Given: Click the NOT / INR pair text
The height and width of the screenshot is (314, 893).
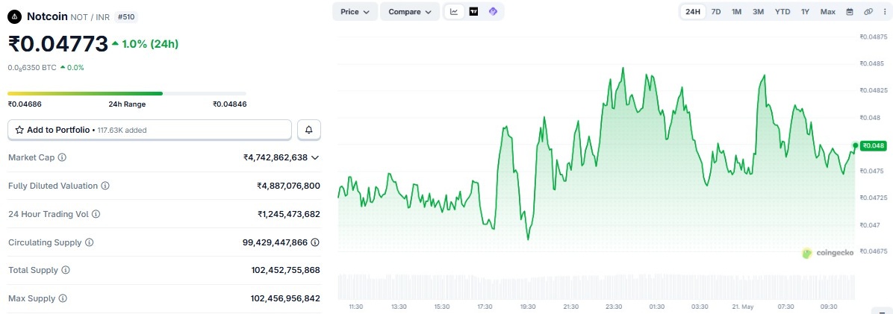Looking at the screenshot, I should click(90, 17).
